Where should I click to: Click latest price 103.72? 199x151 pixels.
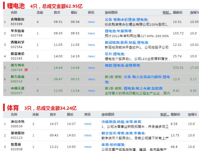pos(178,33)
